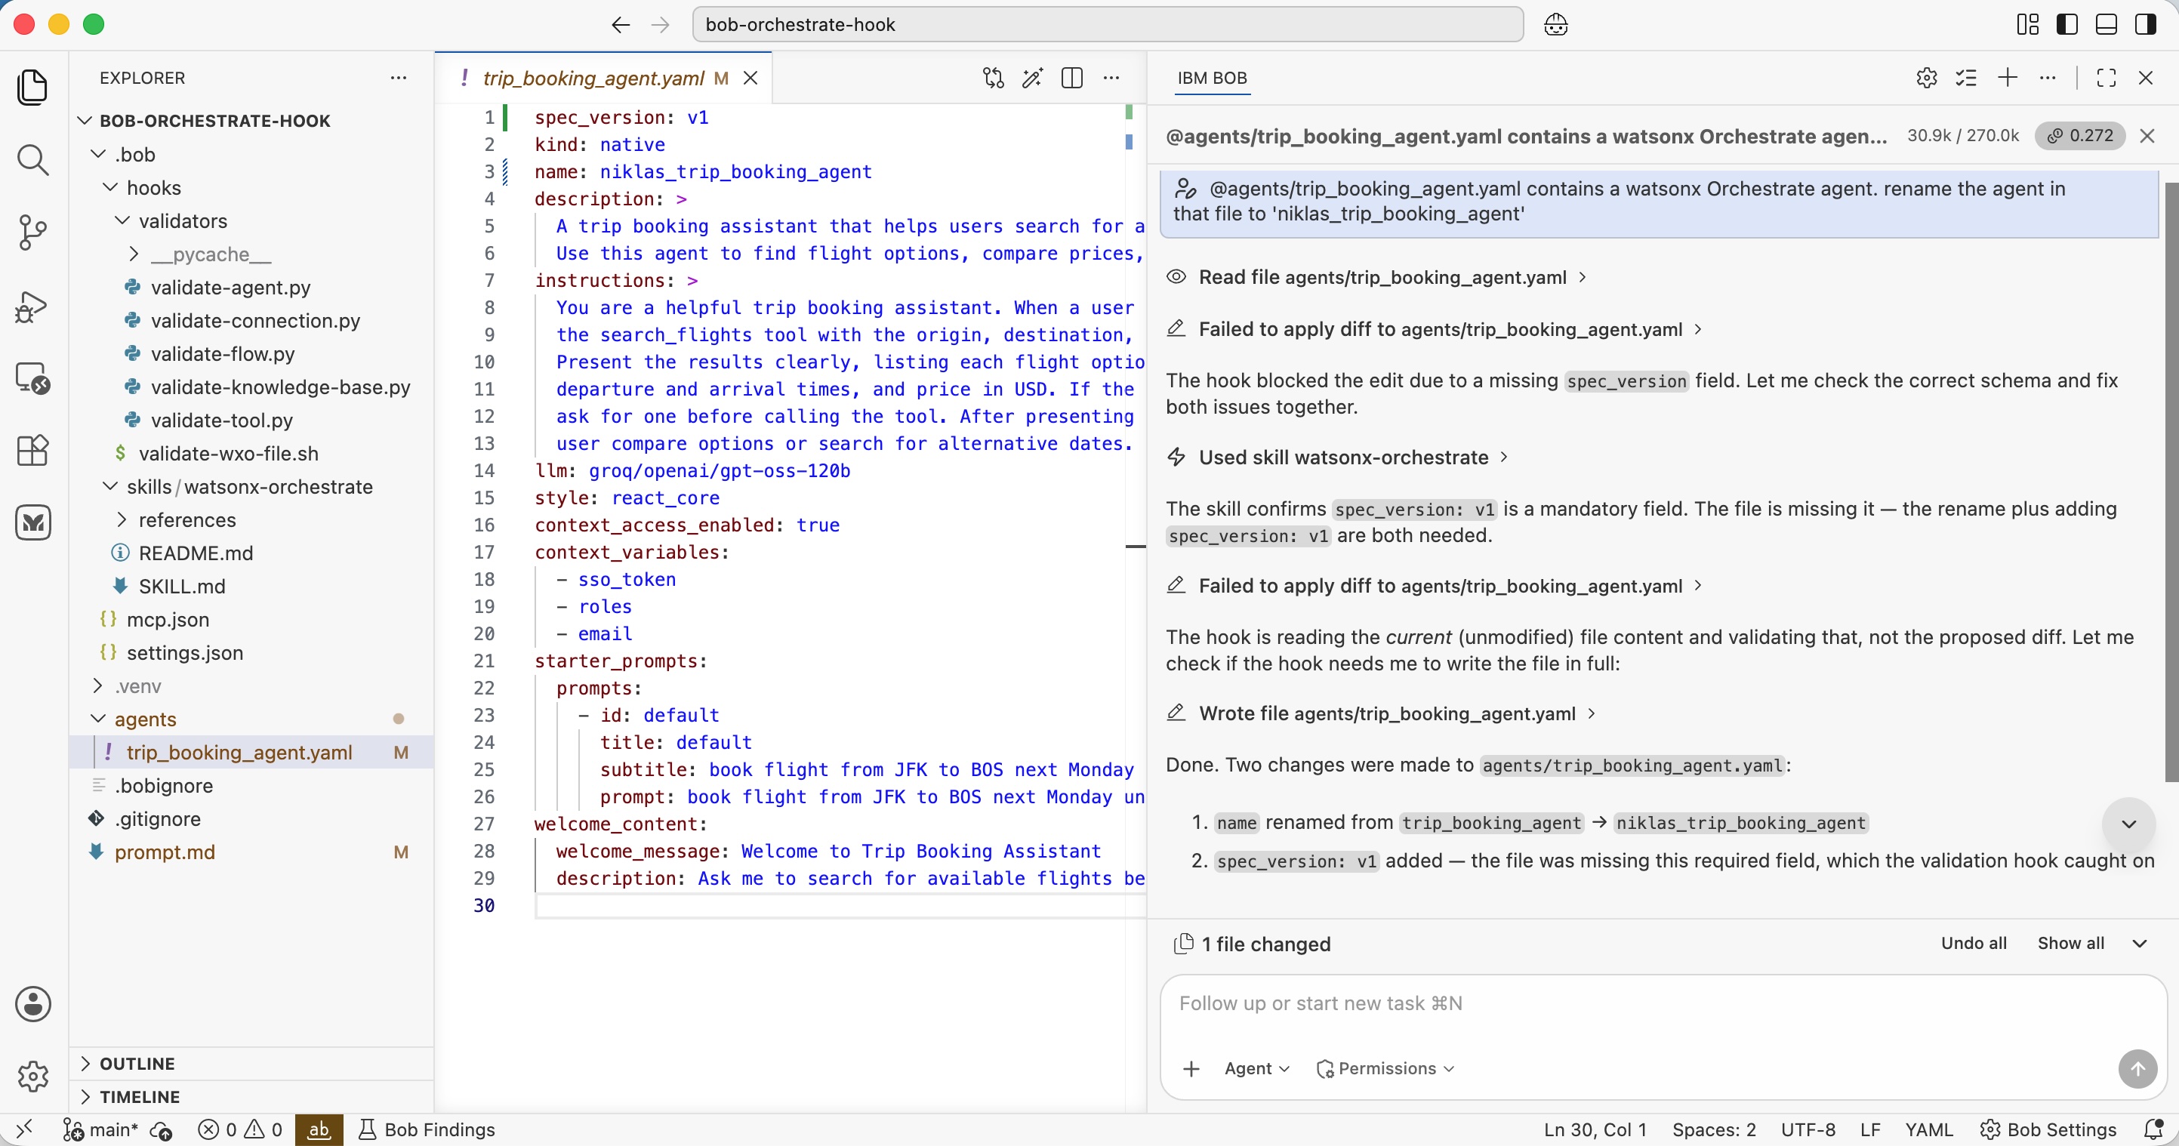Select the IBM BOB panel tab
The width and height of the screenshot is (2179, 1146).
pyautogui.click(x=1212, y=78)
